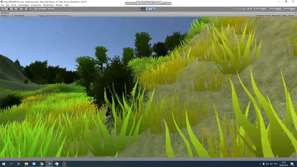297x167 pixels.
Task: Click the Unity taskbar icon
Action: (49, 164)
